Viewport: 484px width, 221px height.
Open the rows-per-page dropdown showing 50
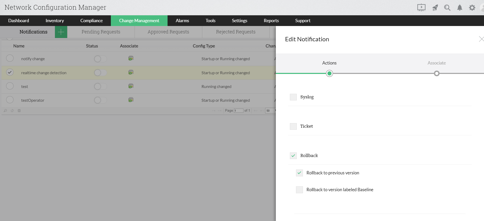(x=271, y=111)
